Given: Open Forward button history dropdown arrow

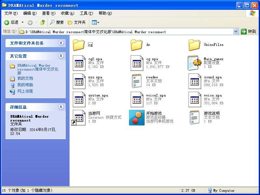Looking at the screenshot, I should pyautogui.click(x=36, y=22).
